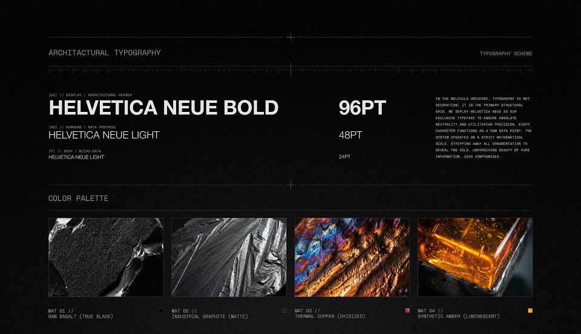Click the '24PT' size value

pos(344,157)
